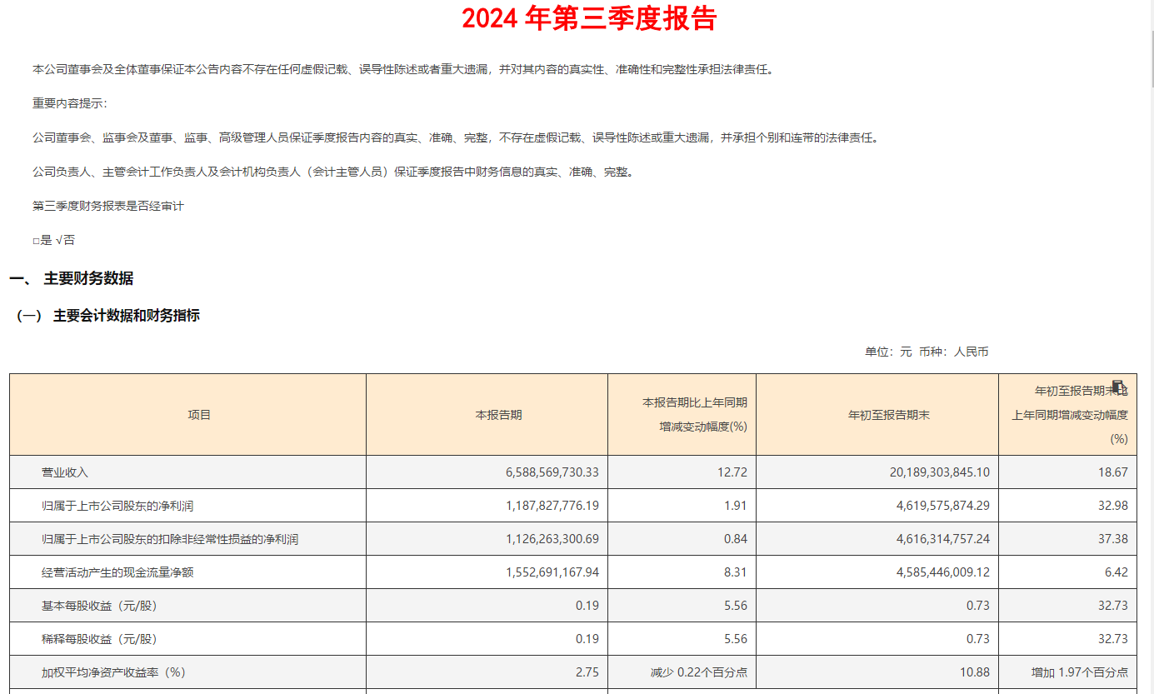1154x694 pixels.
Task: Click the 增加 1.97个百分点 cell
Action: pyautogui.click(x=1079, y=672)
